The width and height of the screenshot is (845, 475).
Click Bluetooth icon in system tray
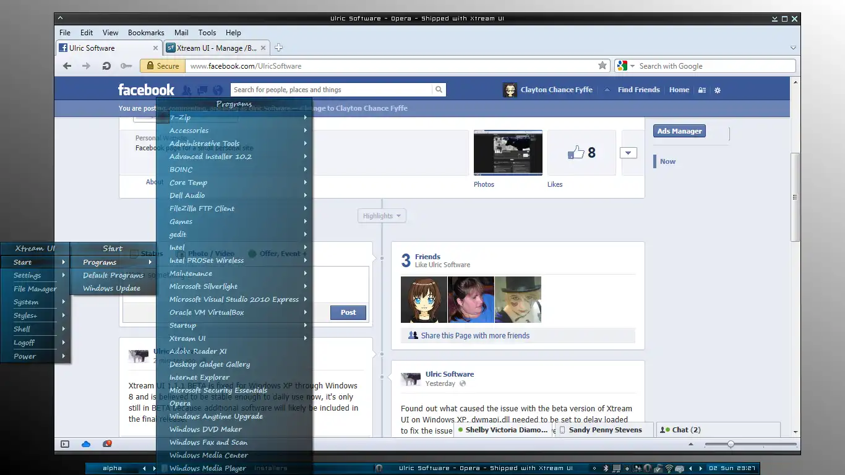[606, 468]
